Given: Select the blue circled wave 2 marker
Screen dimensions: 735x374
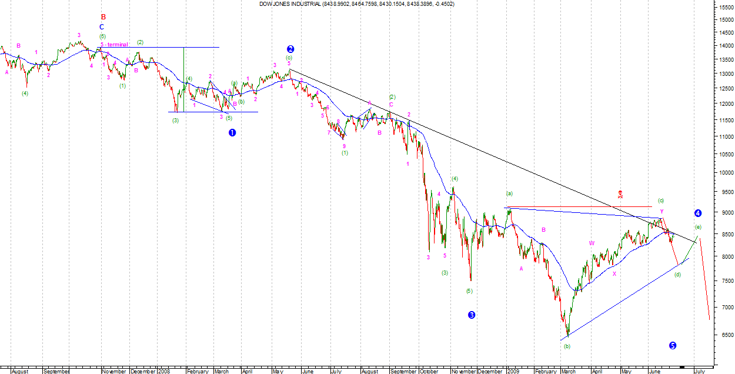Looking at the screenshot, I should (x=290, y=49).
